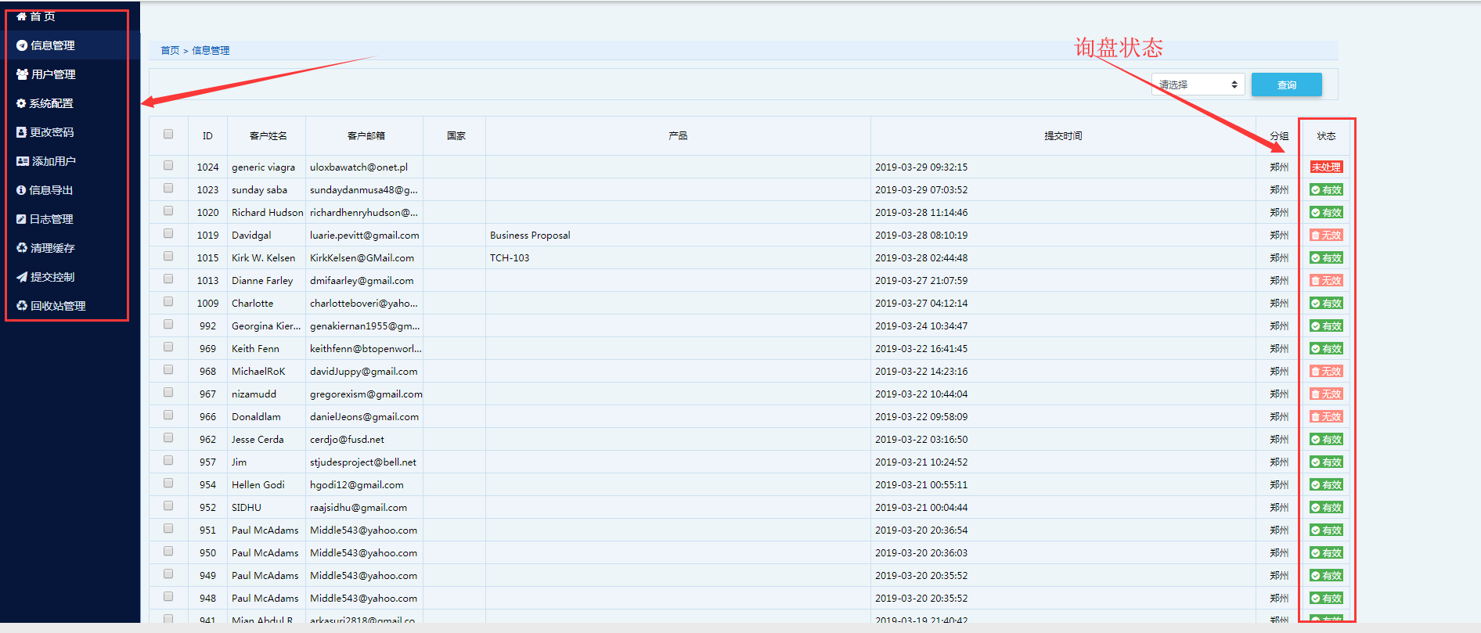Viewport: 1481px width, 633px height.
Task: Check the row with ID 1020
Action: (x=168, y=210)
